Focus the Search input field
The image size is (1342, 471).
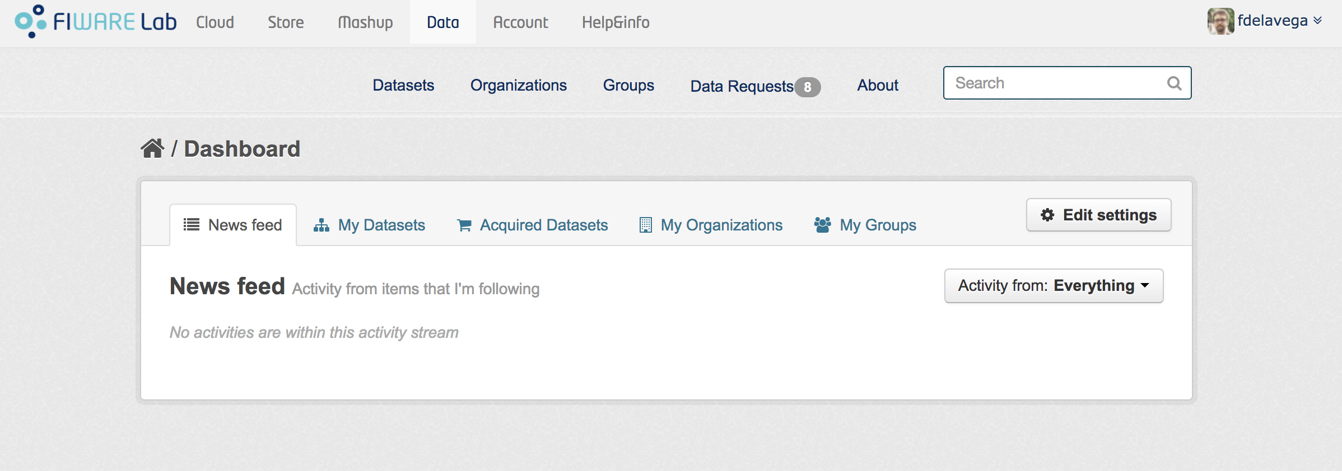click(1067, 83)
